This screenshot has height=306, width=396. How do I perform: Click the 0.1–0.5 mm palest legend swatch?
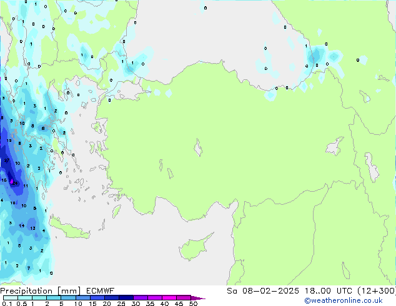11,298
